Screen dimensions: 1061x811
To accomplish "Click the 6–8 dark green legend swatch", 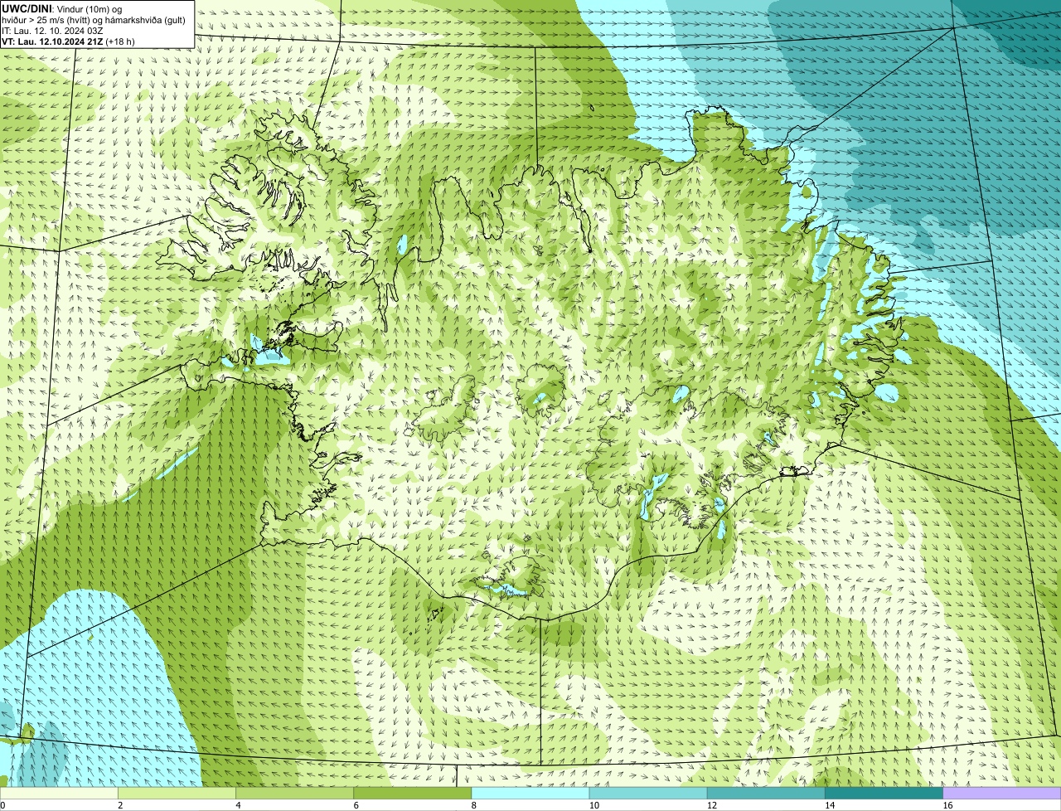I will tap(413, 794).
